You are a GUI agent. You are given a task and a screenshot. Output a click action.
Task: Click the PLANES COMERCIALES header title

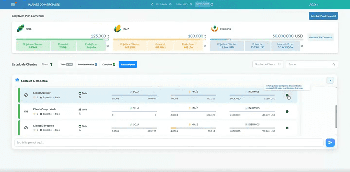click(x=44, y=5)
